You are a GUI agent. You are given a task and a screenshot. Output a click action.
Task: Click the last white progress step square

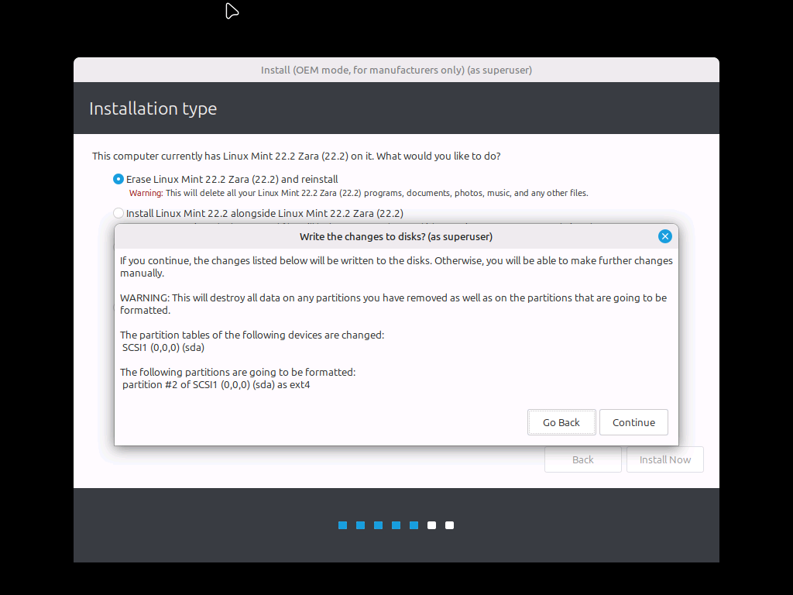[449, 525]
